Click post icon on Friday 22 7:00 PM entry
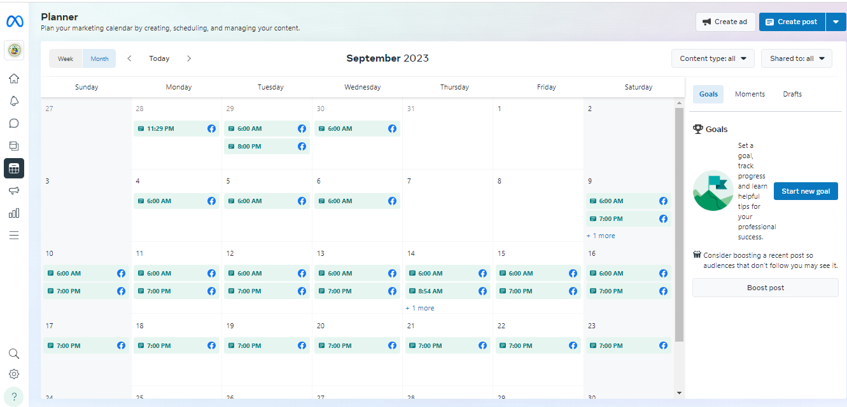 pyautogui.click(x=502, y=345)
